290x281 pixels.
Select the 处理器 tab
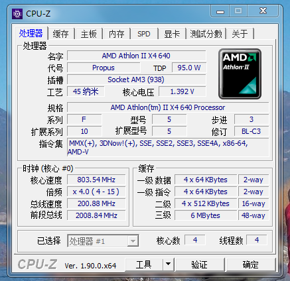pyautogui.click(x=31, y=33)
